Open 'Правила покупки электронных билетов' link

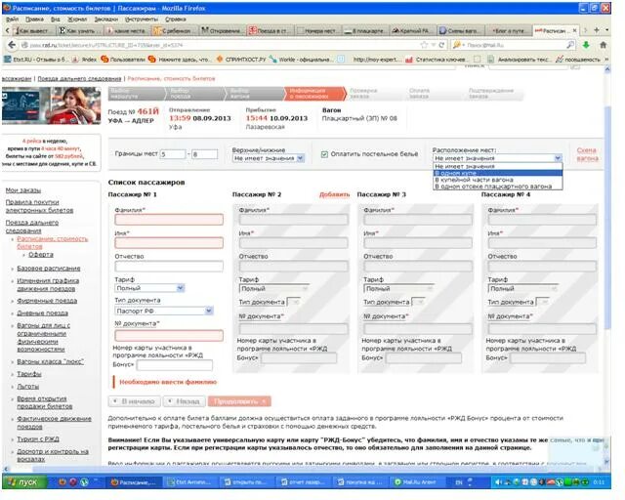(39, 206)
